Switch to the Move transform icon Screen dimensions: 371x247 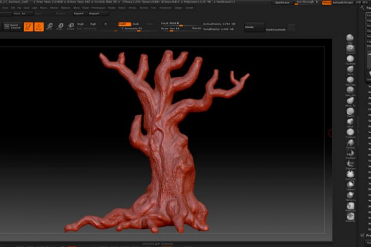tap(49, 27)
